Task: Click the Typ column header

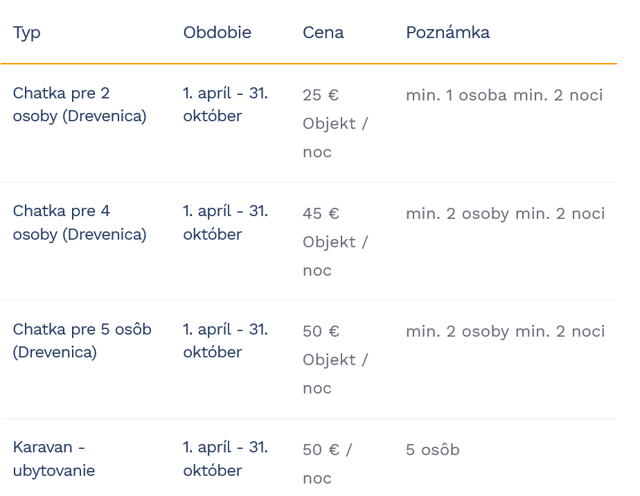Action: tap(27, 33)
